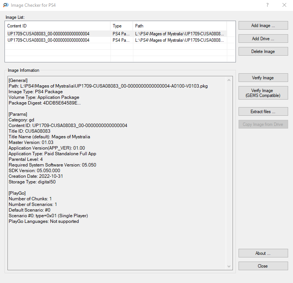Click the SDK Version: 05.050.000 line
The height and width of the screenshot is (283, 293).
(35, 171)
